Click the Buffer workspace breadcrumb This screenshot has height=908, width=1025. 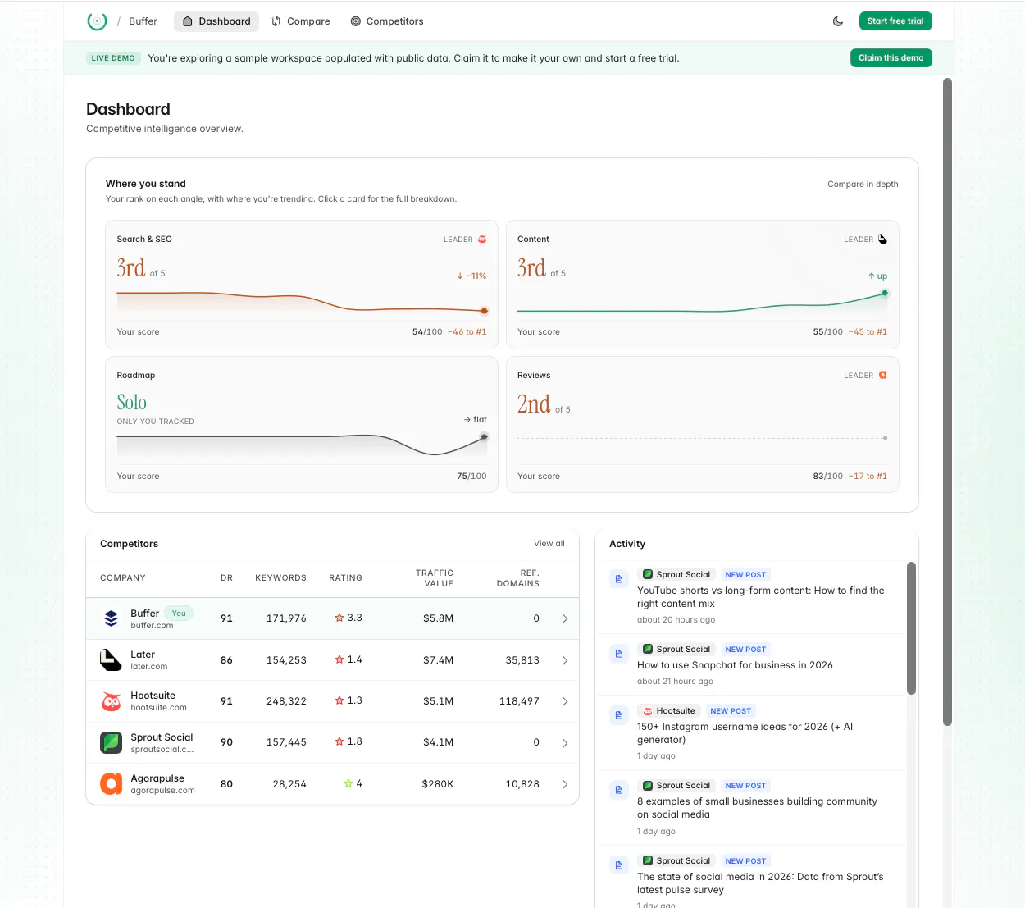point(143,21)
